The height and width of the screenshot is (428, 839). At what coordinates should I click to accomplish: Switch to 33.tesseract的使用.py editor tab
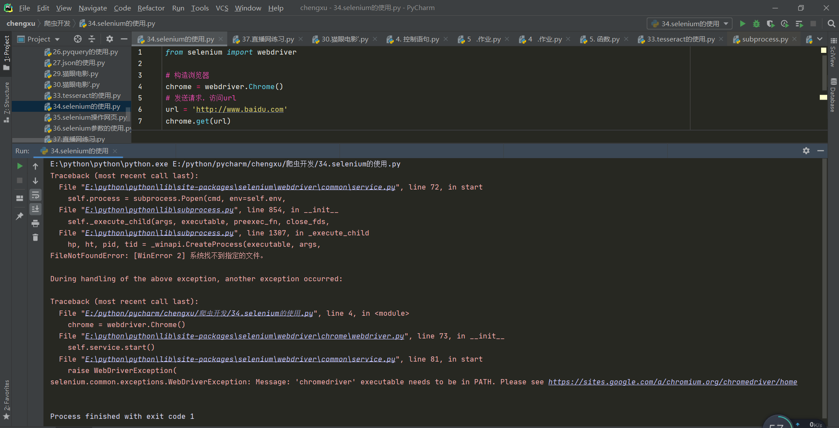pyautogui.click(x=680, y=39)
